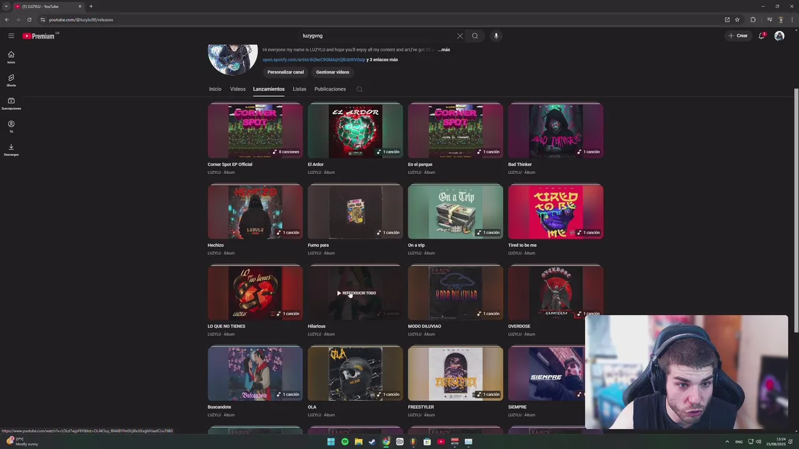Viewport: 799px width, 449px height.
Task: Open the Buscandote album thumbnail
Action: 255,374
